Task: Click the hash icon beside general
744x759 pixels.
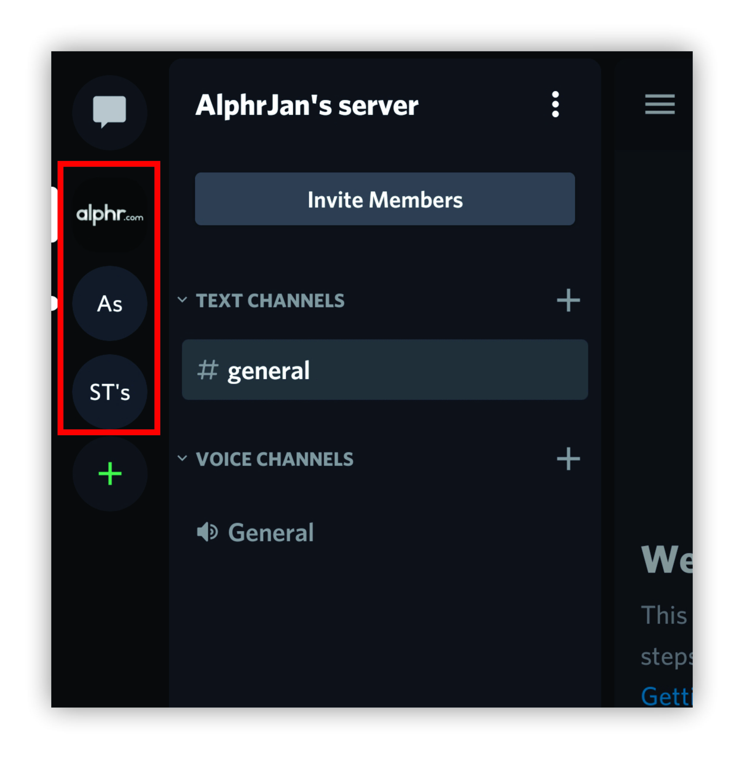Action: point(207,370)
